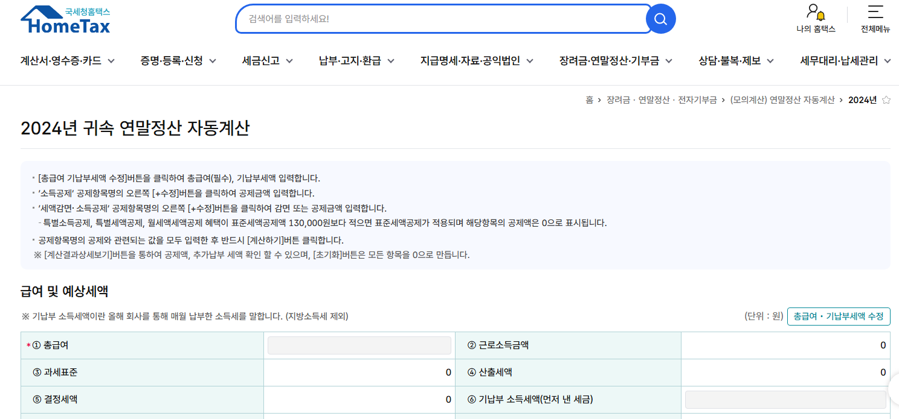
Task: Click the ③ 과세표준 label
Action: (55, 373)
